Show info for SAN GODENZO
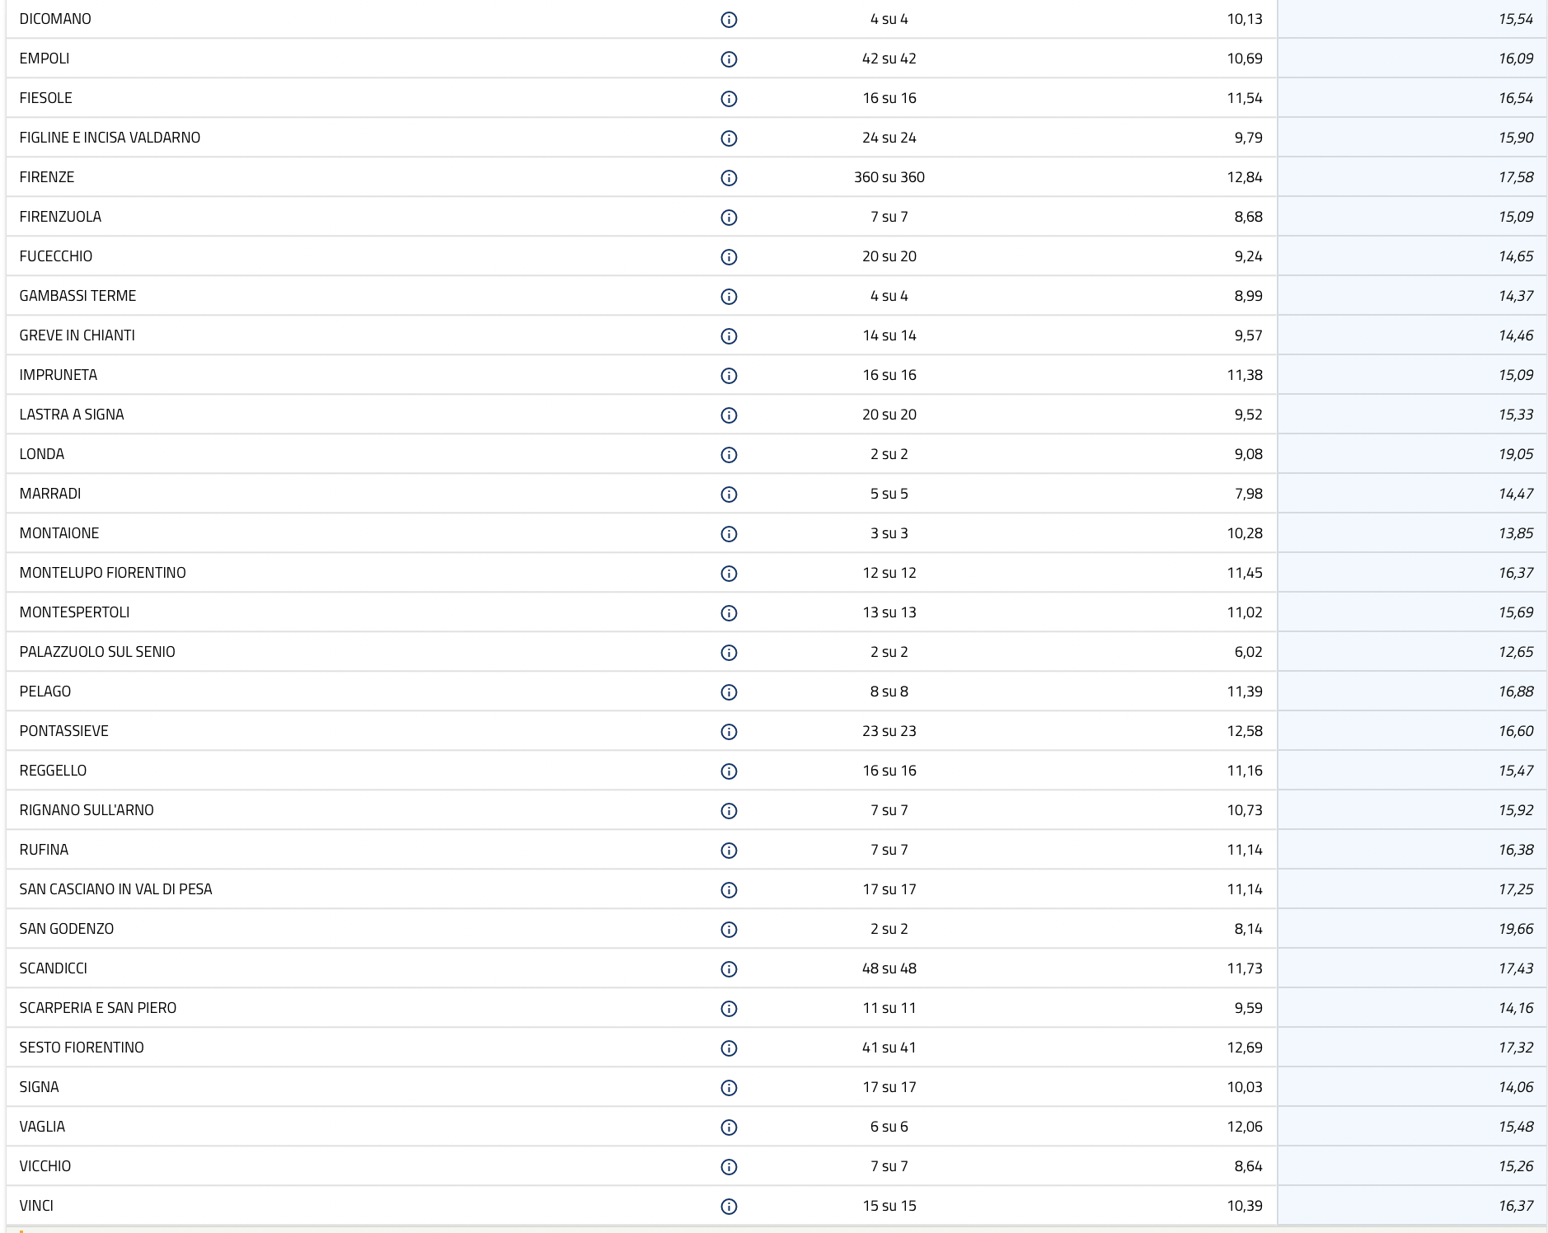The image size is (1548, 1233). pos(729,930)
